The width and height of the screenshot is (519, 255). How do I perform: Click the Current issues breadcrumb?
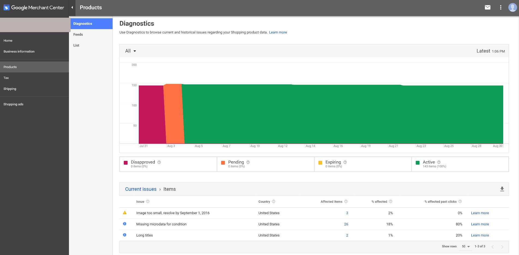coord(141,189)
